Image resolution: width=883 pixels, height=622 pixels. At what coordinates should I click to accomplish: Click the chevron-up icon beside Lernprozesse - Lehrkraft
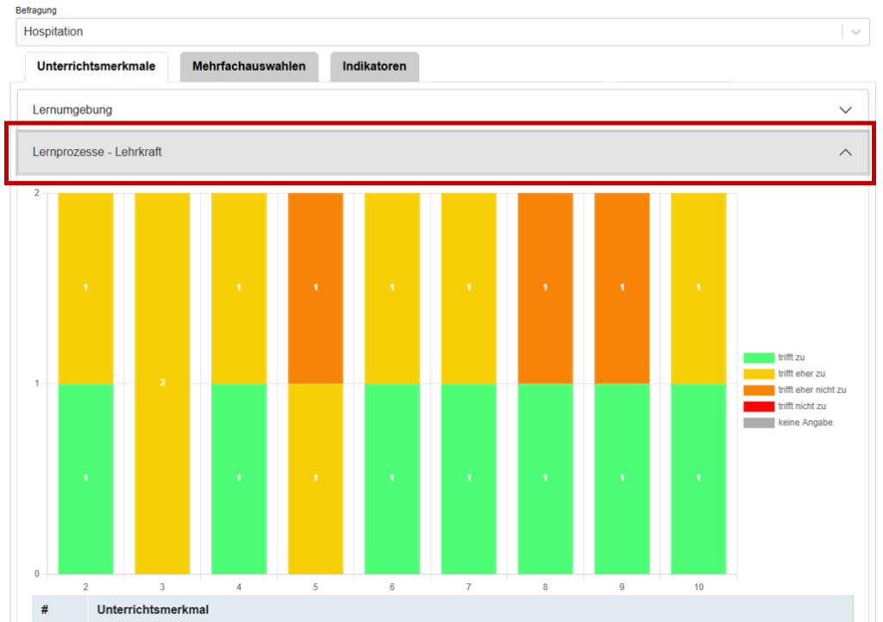point(845,152)
